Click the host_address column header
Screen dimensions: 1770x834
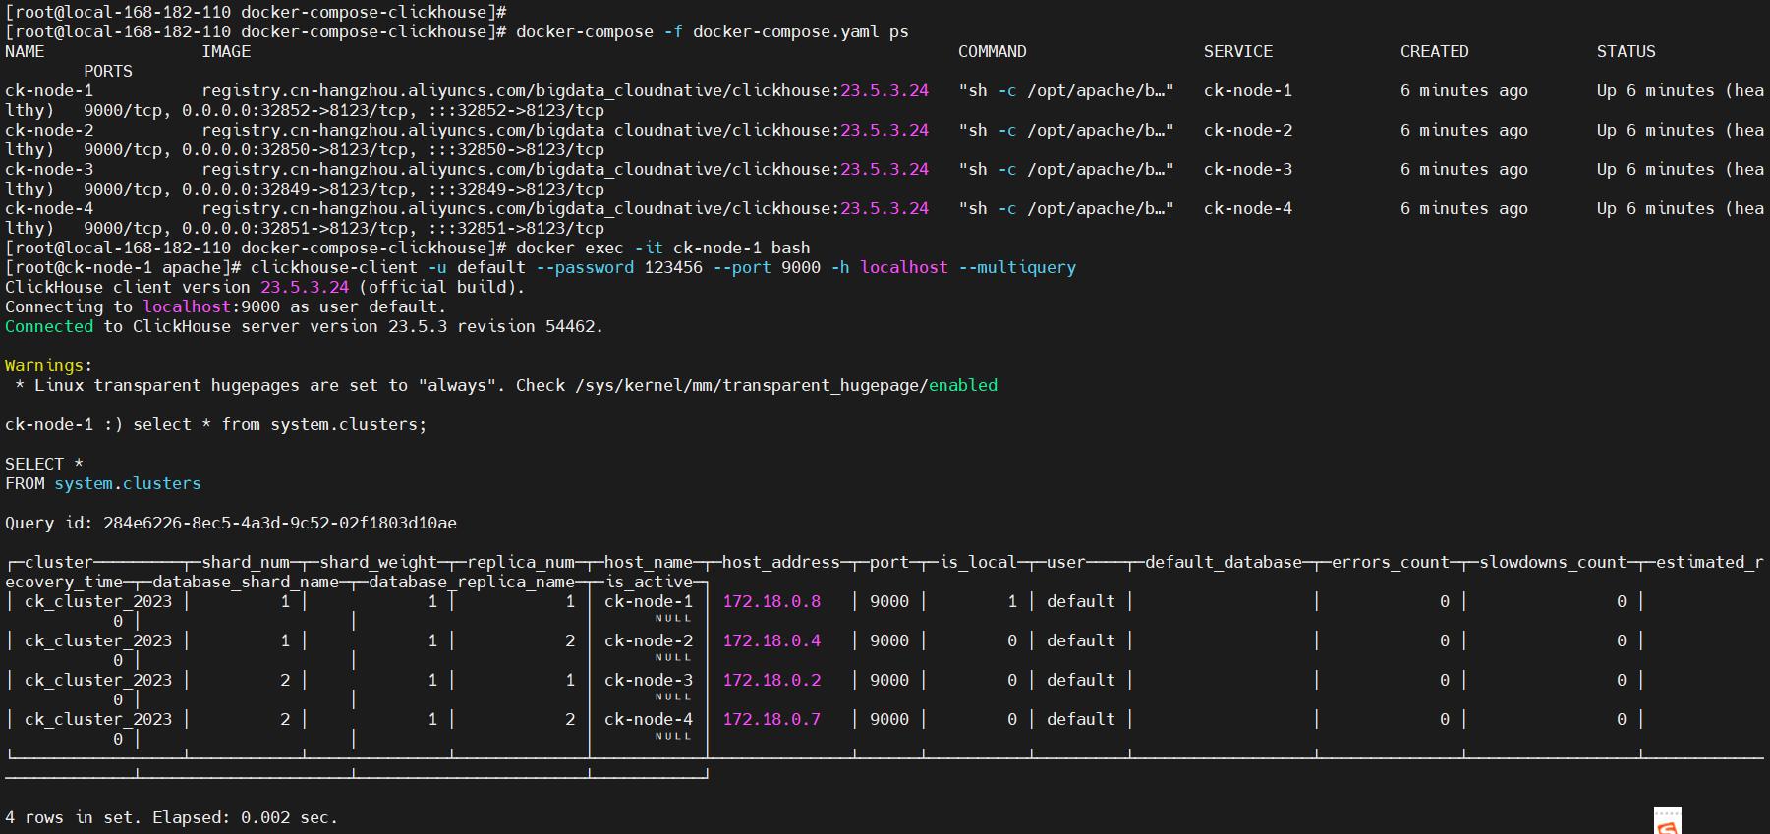[x=781, y=562]
